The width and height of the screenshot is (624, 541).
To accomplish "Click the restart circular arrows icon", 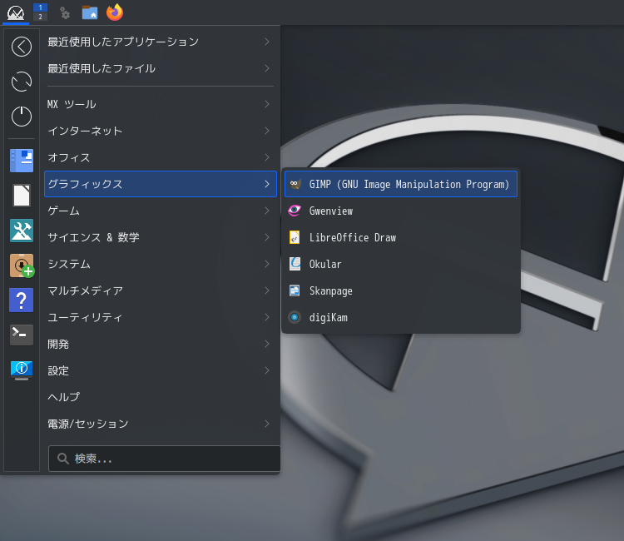I will (x=22, y=82).
